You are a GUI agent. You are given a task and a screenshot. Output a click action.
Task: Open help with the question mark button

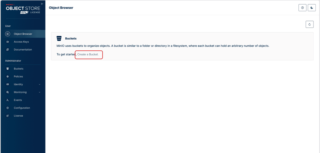[302, 8]
